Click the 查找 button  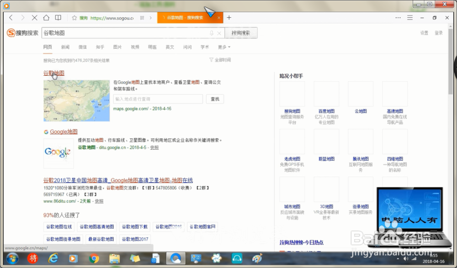[215, 99]
